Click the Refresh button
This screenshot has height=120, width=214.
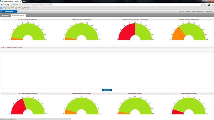tap(107, 90)
